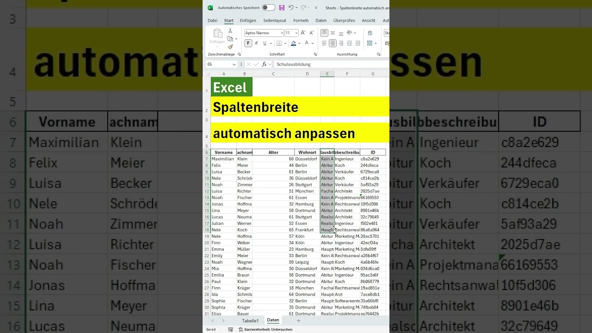Click the Decrease Indent icon
Image resolution: width=592 pixels, height=333 pixels.
pyautogui.click(x=350, y=43)
